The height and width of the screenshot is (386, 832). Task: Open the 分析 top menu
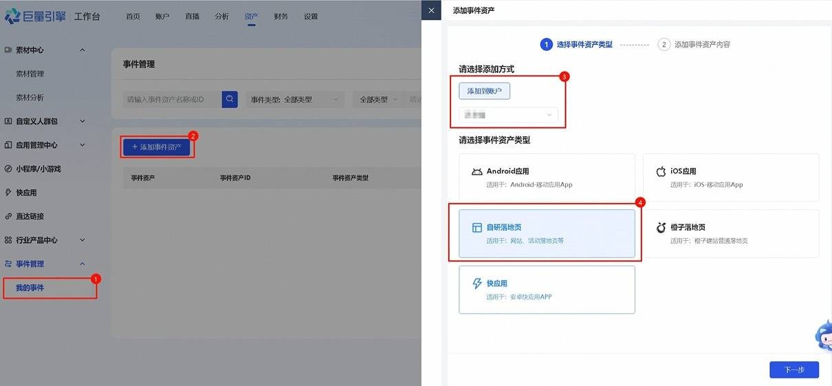point(221,17)
